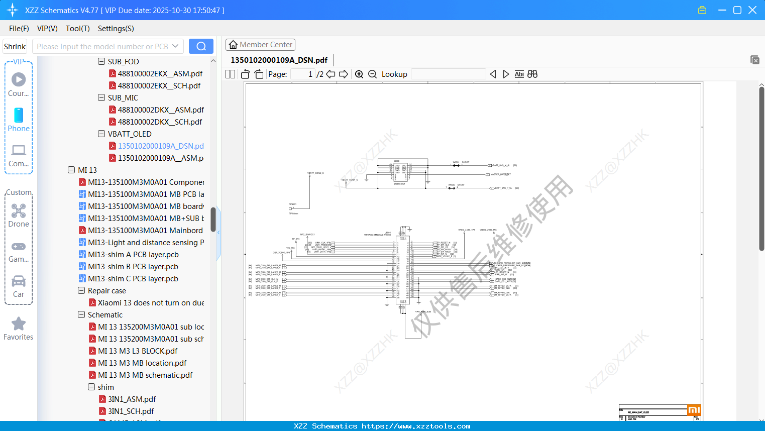Toggle the Abi case-matching search option

click(519, 74)
